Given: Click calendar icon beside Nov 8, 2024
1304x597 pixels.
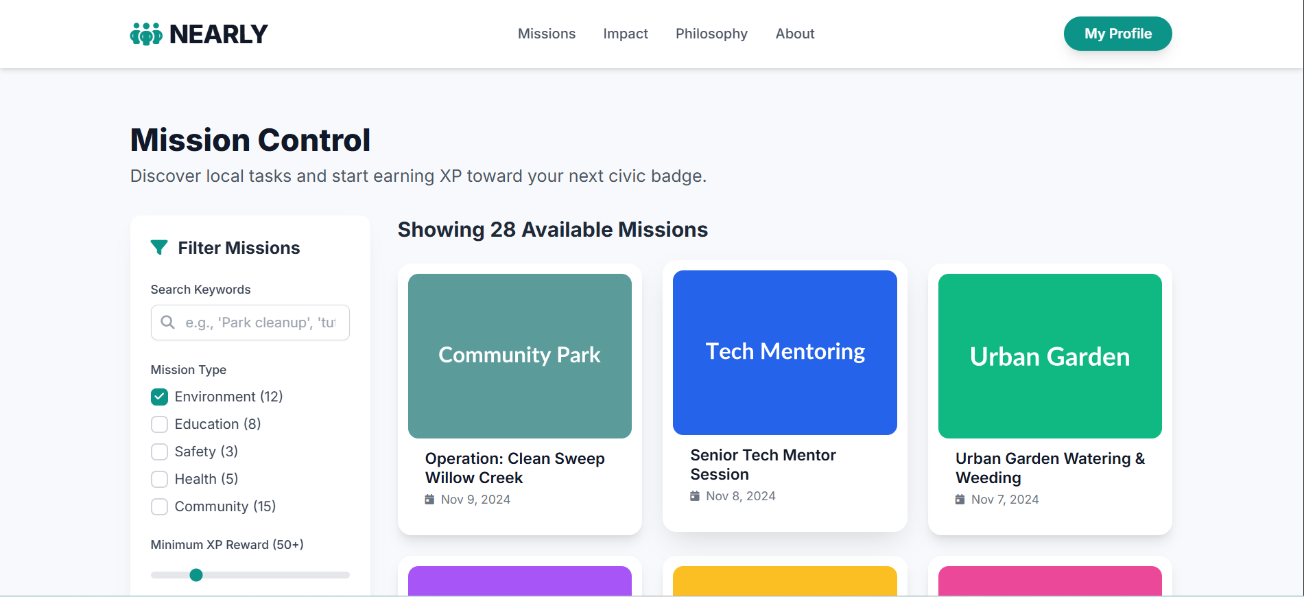Looking at the screenshot, I should (x=695, y=496).
